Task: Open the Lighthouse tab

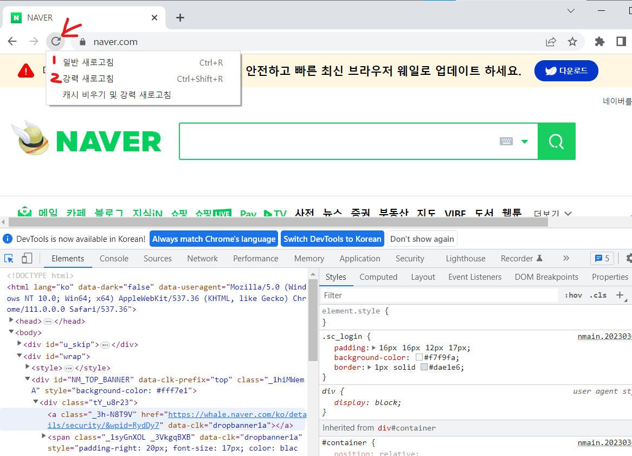Action: pos(466,259)
